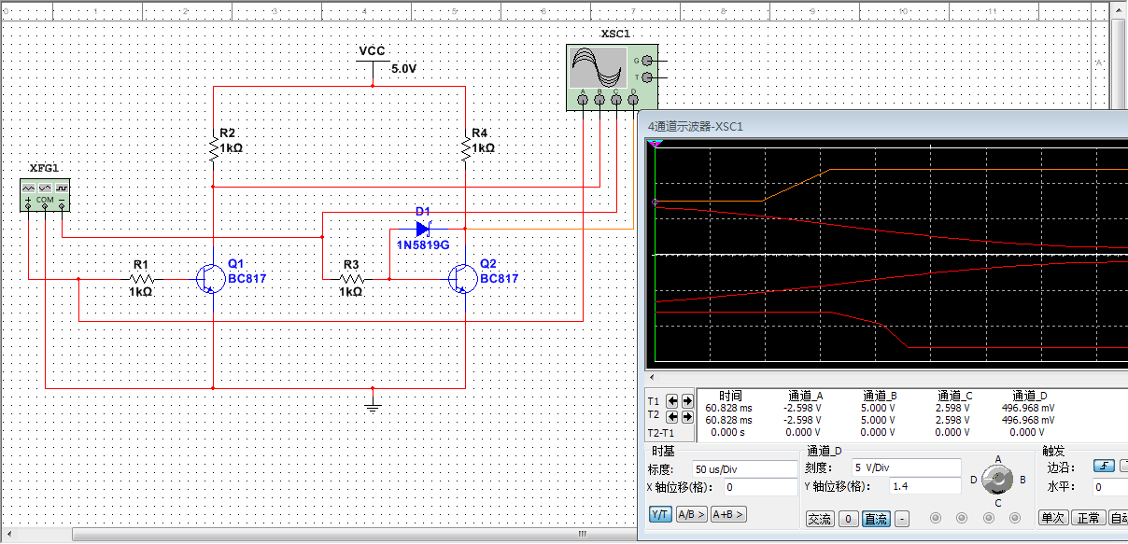This screenshot has width=1128, height=544.
Task: Set trigger mode to 正常 (normal)
Action: point(1087,518)
